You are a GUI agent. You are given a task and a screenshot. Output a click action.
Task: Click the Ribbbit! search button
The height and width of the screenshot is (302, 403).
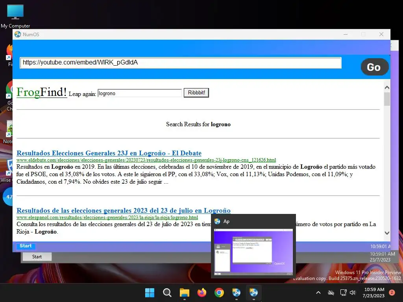click(196, 93)
